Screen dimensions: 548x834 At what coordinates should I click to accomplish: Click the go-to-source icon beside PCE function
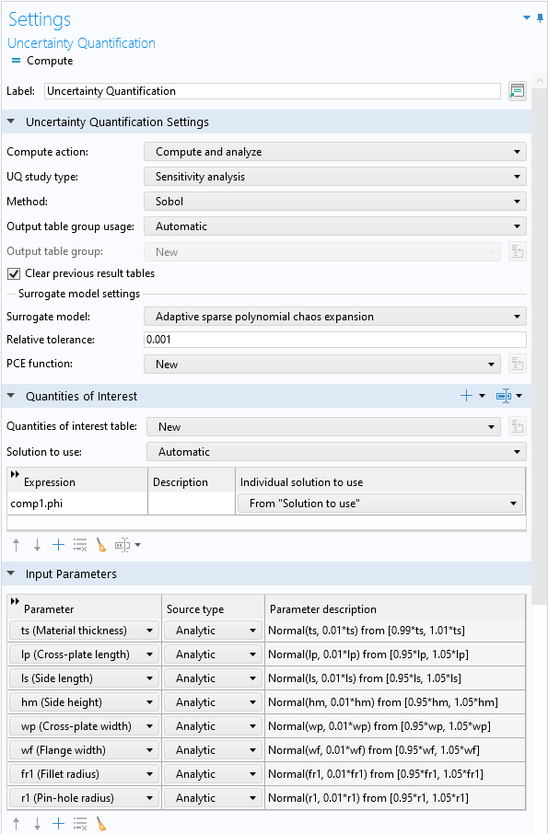point(517,365)
